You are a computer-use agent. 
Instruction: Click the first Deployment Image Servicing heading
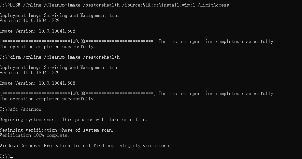click(x=60, y=15)
